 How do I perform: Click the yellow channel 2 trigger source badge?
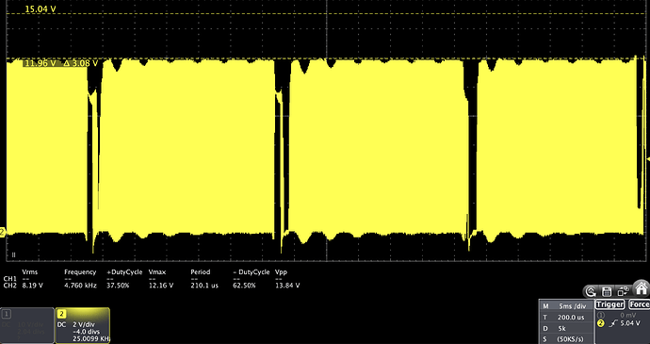[x=602, y=323]
